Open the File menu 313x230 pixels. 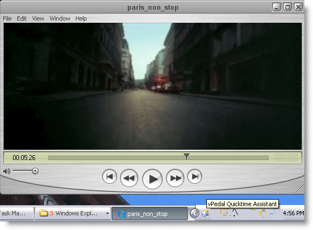pyautogui.click(x=7, y=18)
